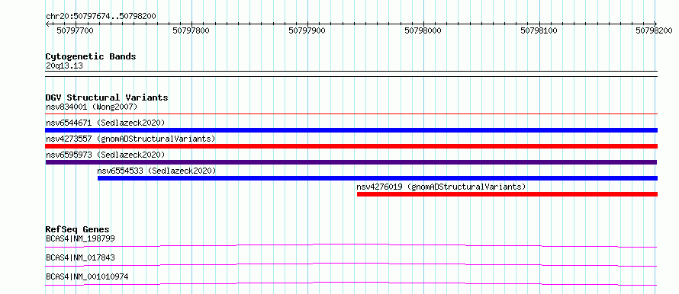The height and width of the screenshot is (294, 679).
Task: Click ruler tick label 50797800
Action: tap(191, 30)
